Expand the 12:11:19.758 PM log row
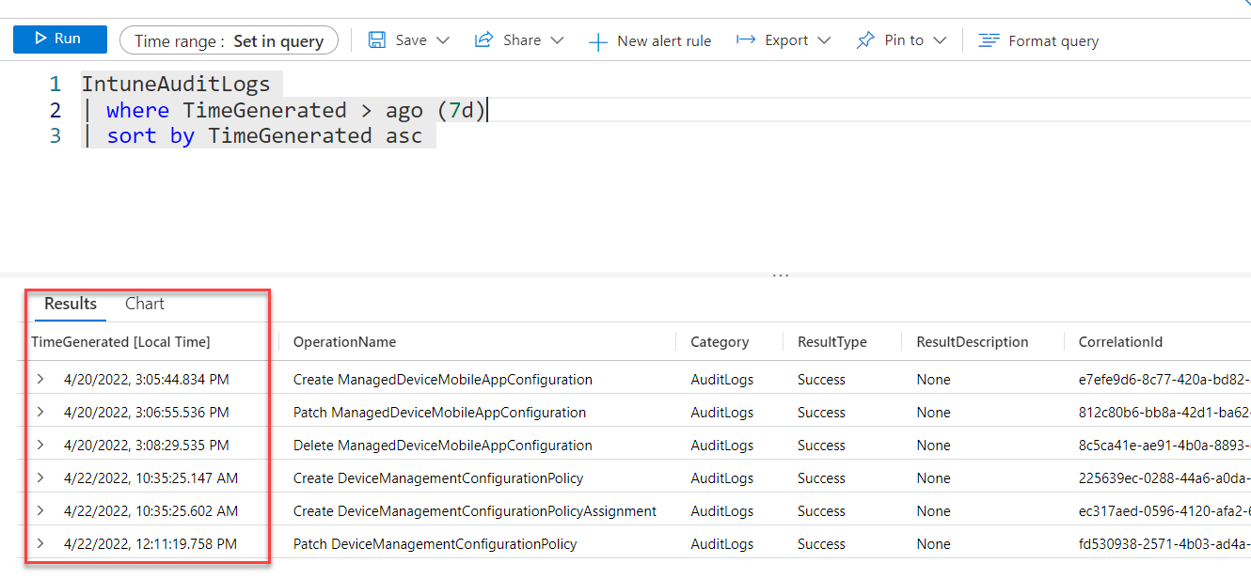Screen dimensions: 1251x579 coord(40,543)
